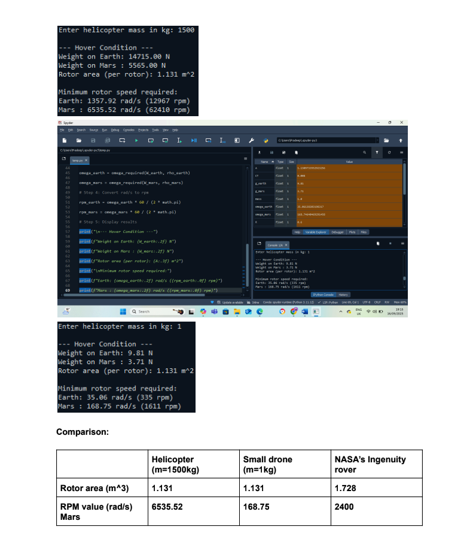Image resolution: width=476 pixels, height=539 pixels.
Task: Click Remove all variables icon in Variable Explorer
Action: [296, 152]
